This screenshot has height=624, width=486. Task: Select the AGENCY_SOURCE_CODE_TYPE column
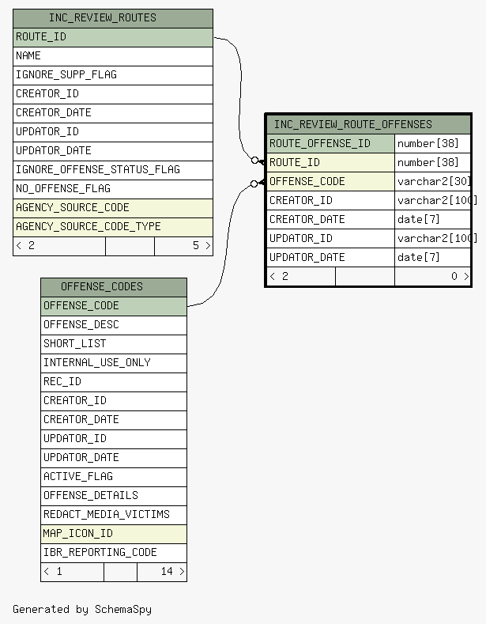click(x=113, y=227)
